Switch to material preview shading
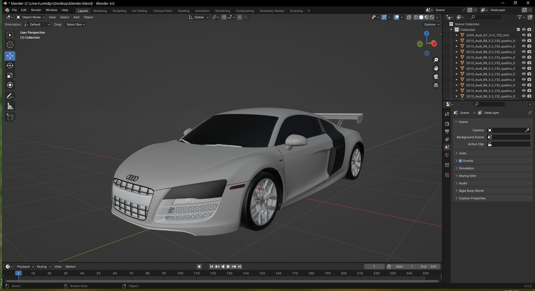535x291 pixels. click(427, 17)
